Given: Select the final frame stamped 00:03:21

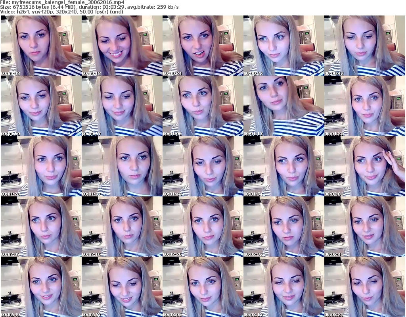Looking at the screenshot, I should (x=365, y=287).
